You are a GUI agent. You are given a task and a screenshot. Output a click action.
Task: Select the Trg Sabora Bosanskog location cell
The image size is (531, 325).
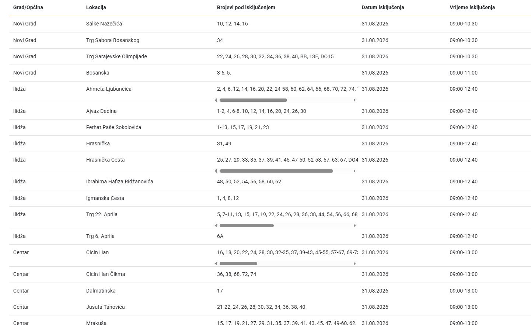[113, 40]
